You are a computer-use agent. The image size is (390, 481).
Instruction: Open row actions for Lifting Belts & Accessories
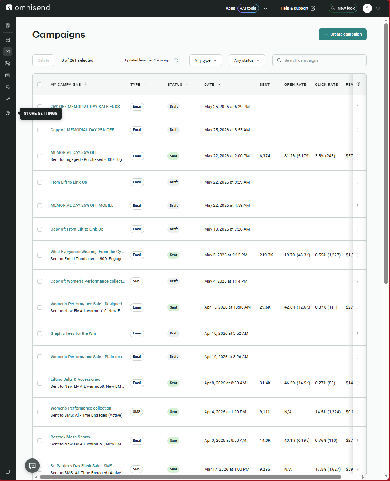coord(357,383)
